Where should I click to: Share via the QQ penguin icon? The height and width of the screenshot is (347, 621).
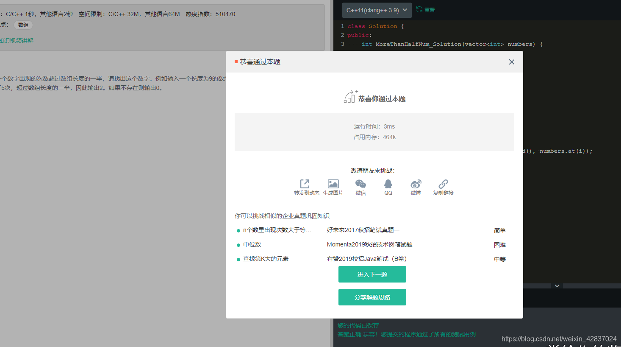coord(388,184)
